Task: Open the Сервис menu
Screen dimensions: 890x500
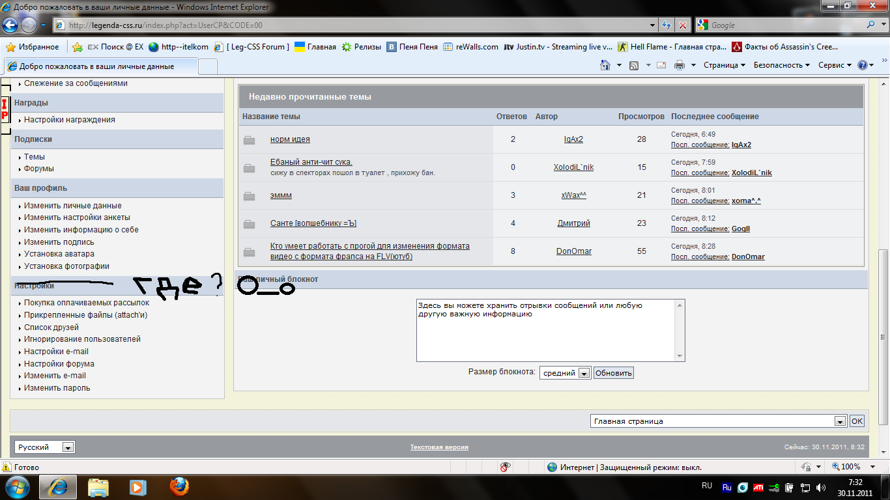Action: tap(835, 65)
